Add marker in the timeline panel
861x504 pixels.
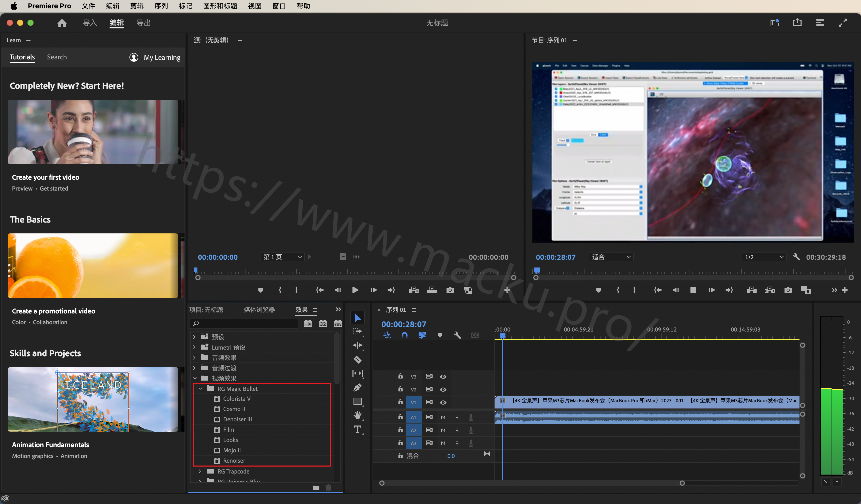(440, 335)
